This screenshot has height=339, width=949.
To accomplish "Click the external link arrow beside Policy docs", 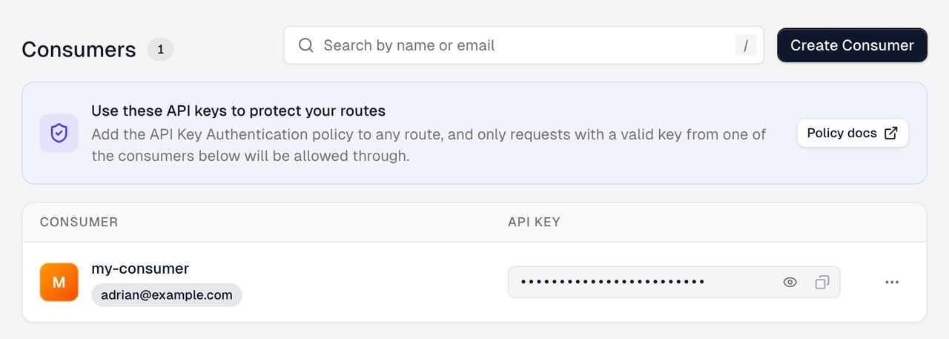I will pyautogui.click(x=891, y=133).
